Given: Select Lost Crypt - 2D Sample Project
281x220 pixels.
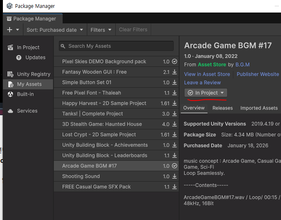Looking at the screenshot, I should click(x=116, y=134).
